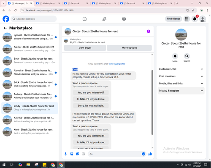
Task: Reload the page in browser toolbar
Action: click(x=16, y=10)
